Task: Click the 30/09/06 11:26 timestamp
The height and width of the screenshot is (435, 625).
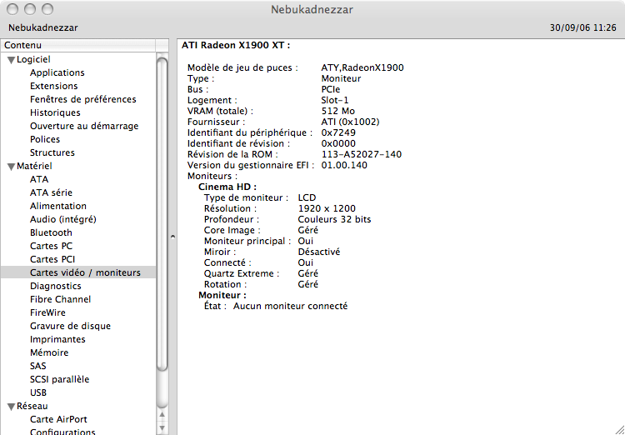Action: (583, 27)
